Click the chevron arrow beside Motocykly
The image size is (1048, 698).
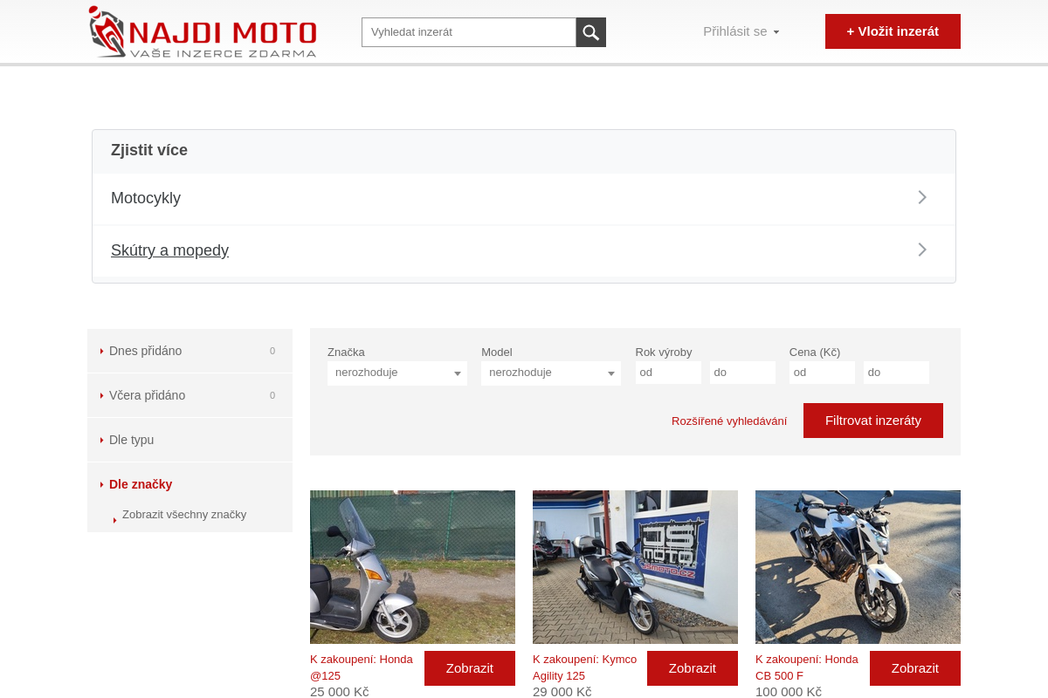(x=921, y=197)
